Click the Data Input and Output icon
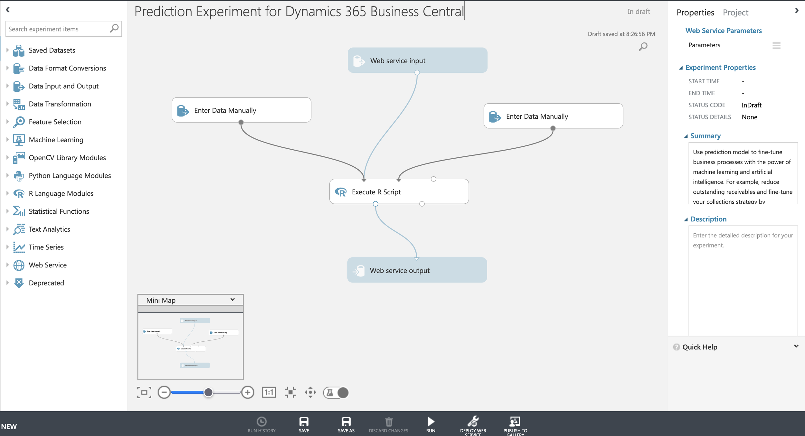The image size is (805, 436). (19, 86)
